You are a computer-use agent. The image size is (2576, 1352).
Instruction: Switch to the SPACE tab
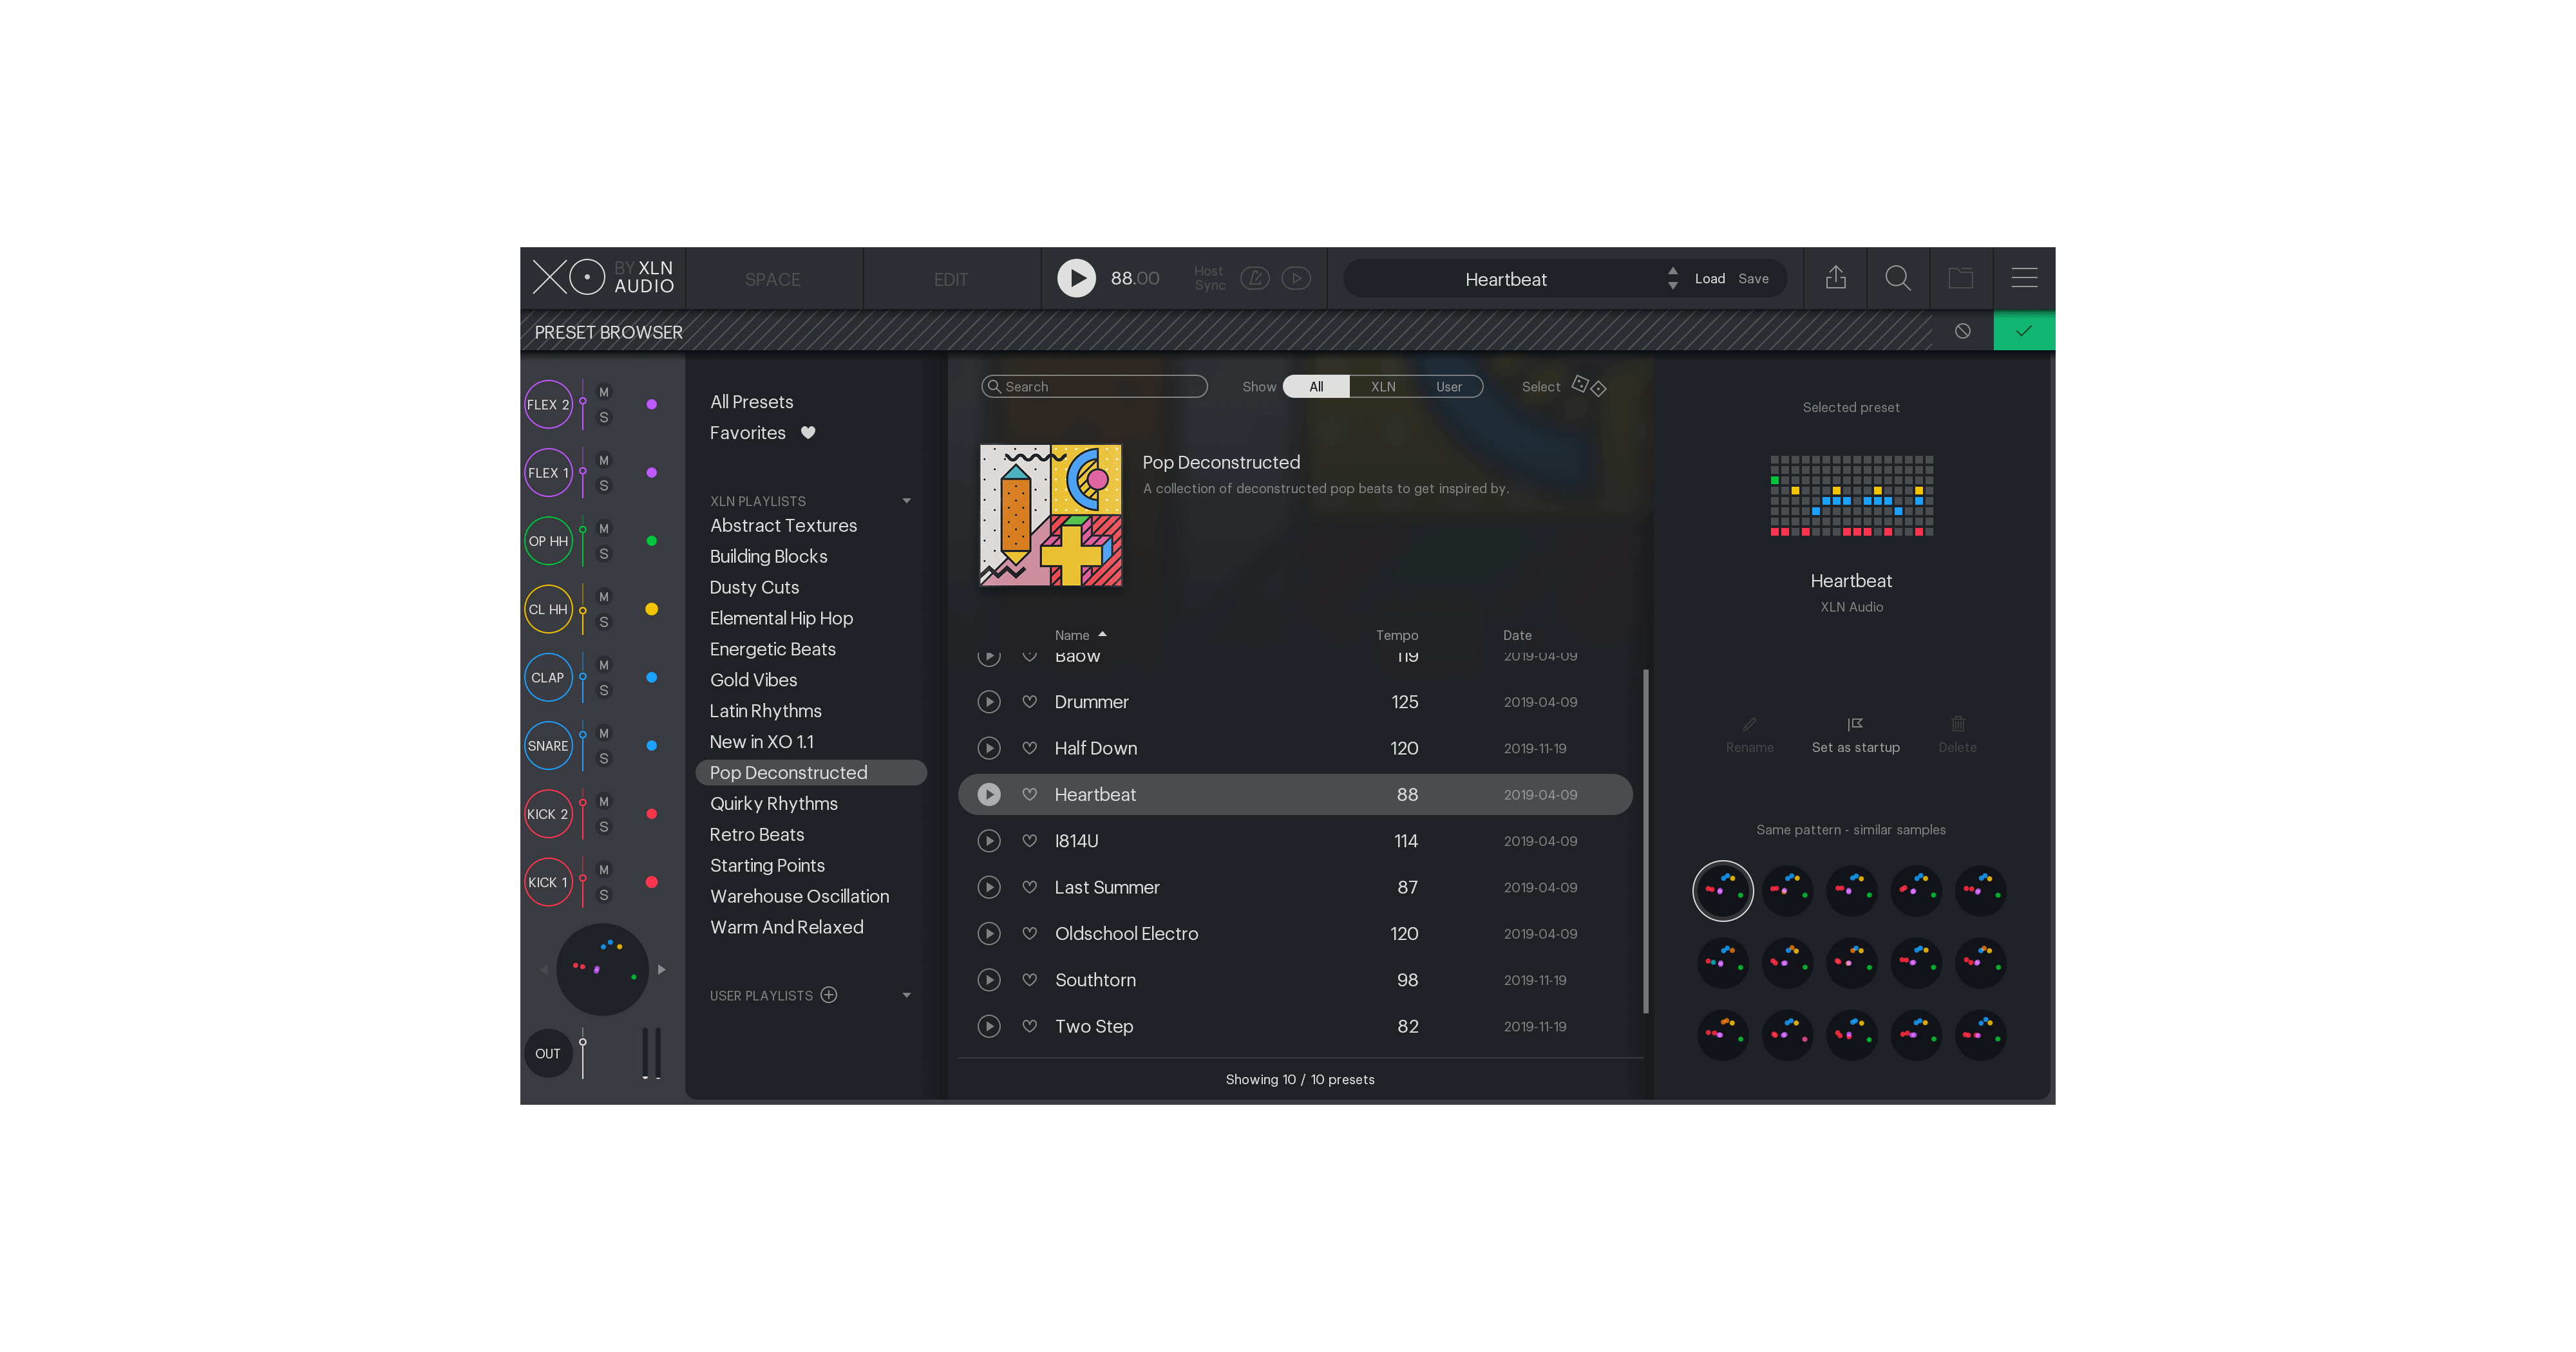coord(772,280)
